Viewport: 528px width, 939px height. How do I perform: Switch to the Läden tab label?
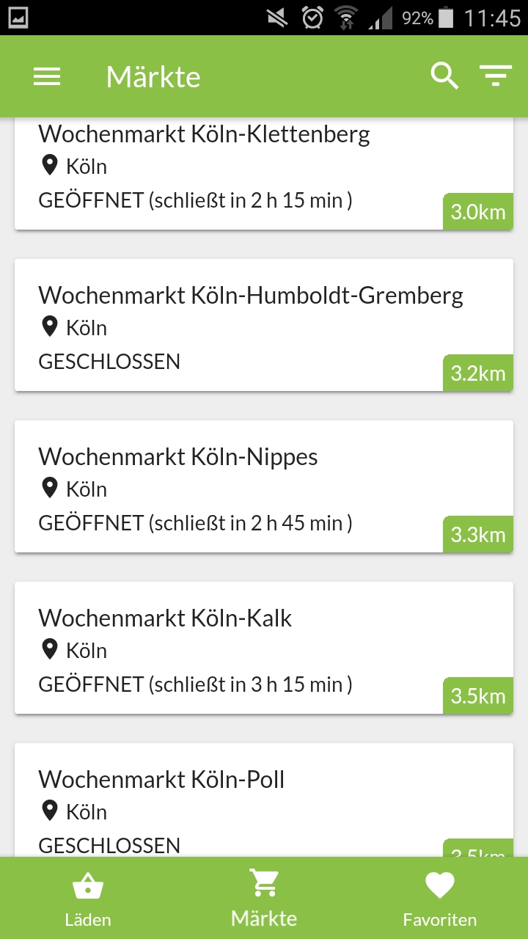point(88,920)
